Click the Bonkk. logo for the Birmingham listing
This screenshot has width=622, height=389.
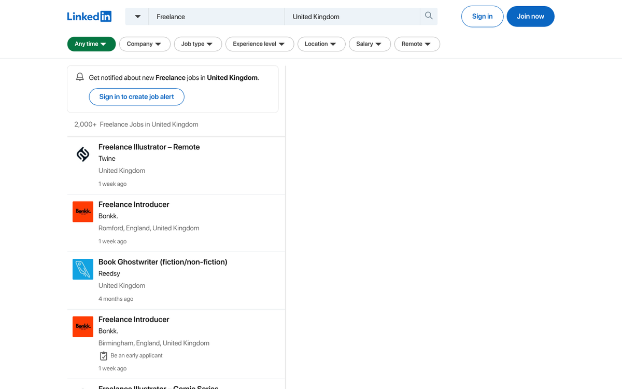pos(82,327)
